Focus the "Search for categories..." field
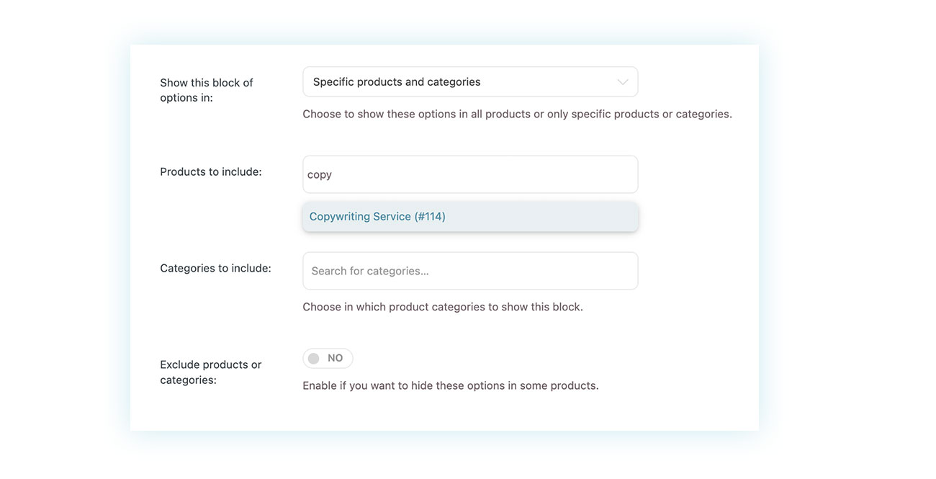Image resolution: width=936 pixels, height=479 pixels. tap(470, 271)
